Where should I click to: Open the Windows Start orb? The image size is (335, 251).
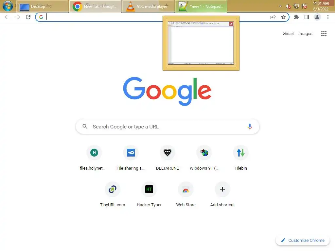(x=8, y=6)
